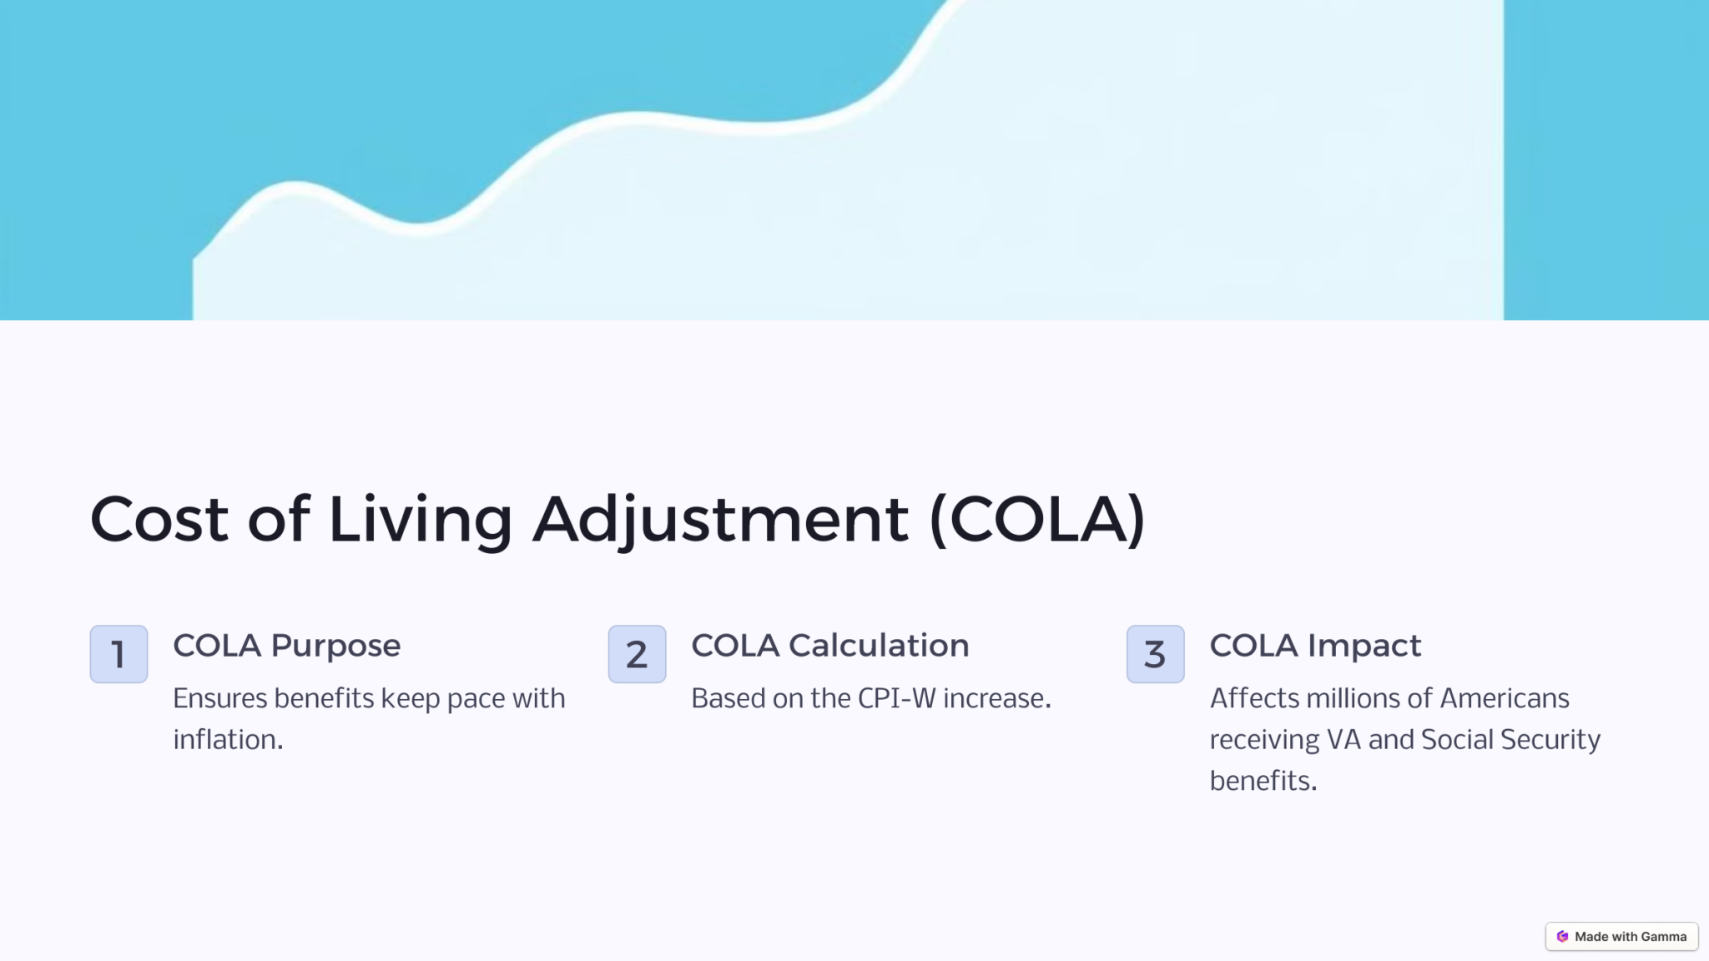Select the "COLA Calculation" heading
The height and width of the screenshot is (961, 1709).
point(829,646)
